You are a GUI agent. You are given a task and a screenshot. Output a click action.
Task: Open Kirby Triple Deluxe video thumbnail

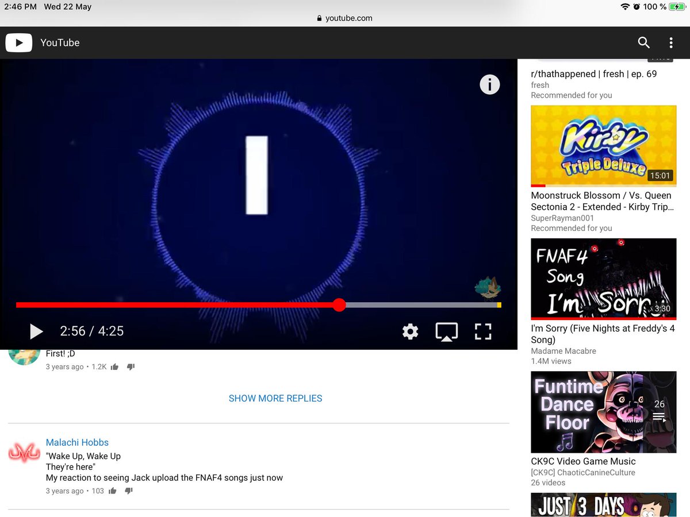[x=603, y=146]
